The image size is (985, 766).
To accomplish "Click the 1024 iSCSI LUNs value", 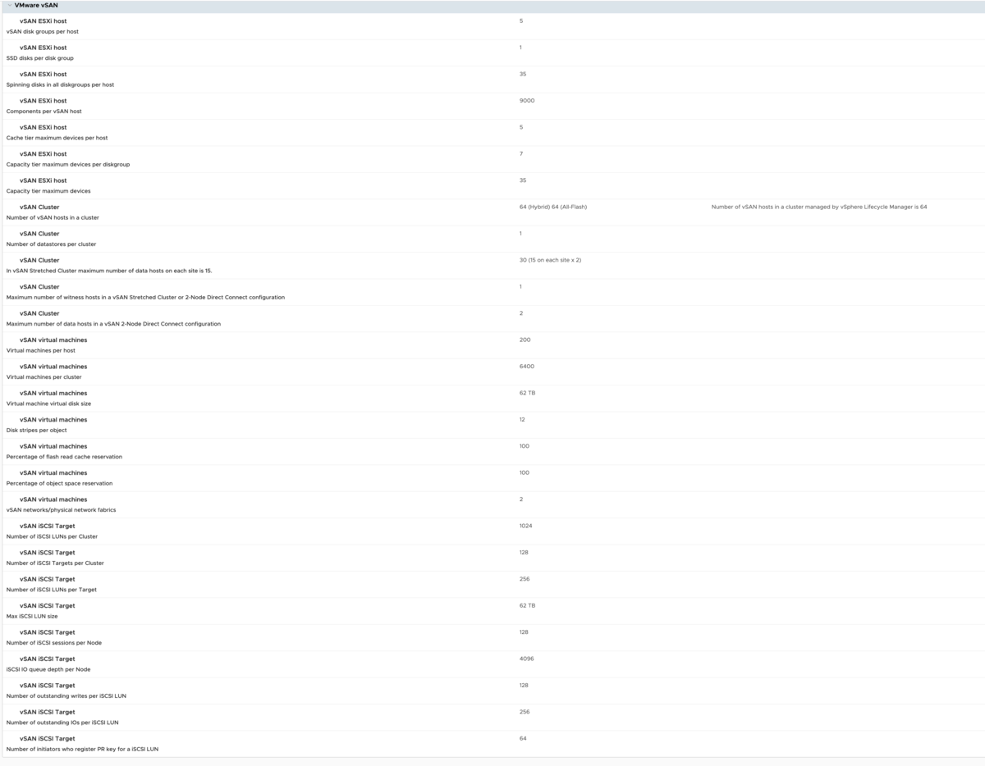I will (526, 526).
